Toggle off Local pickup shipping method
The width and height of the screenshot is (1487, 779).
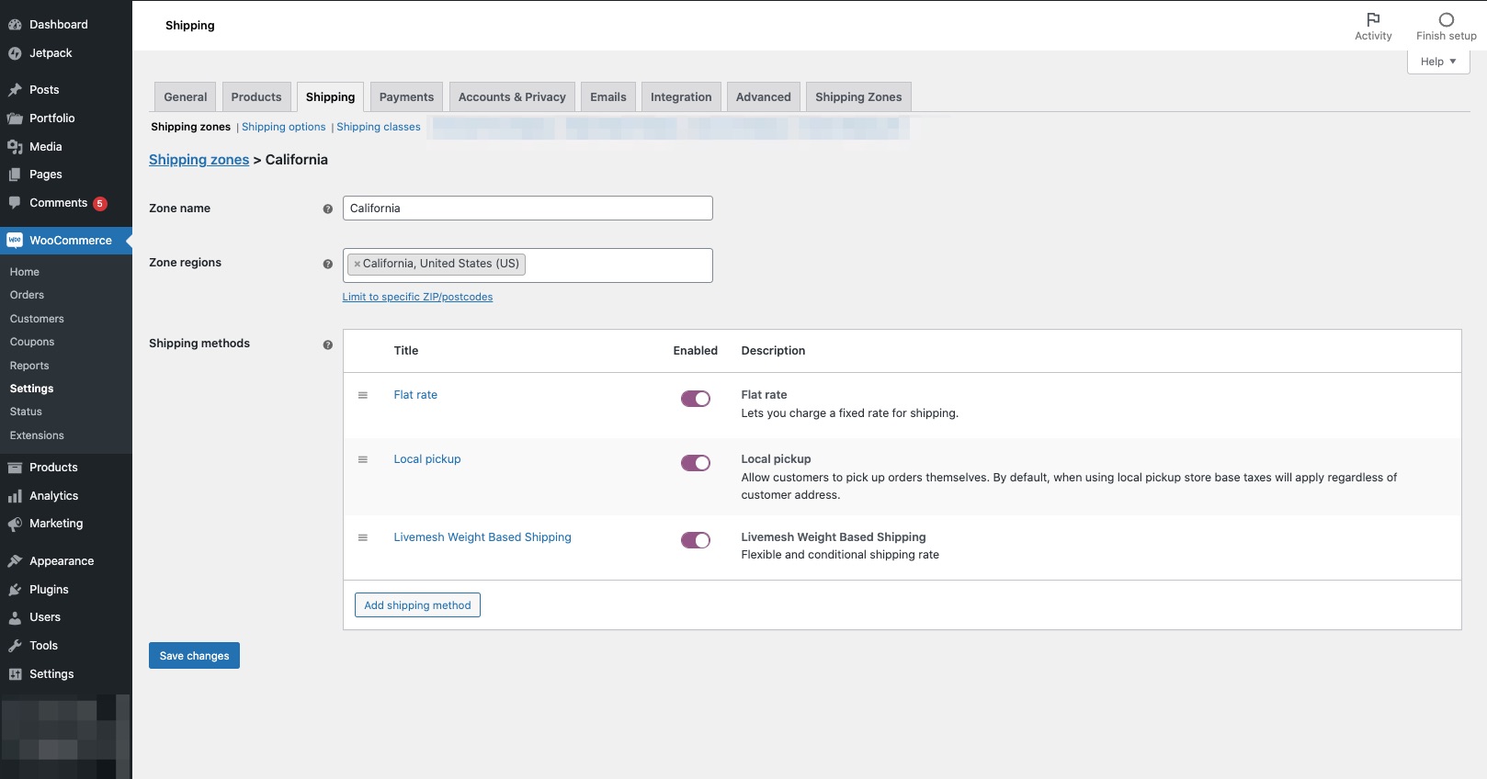tap(695, 463)
